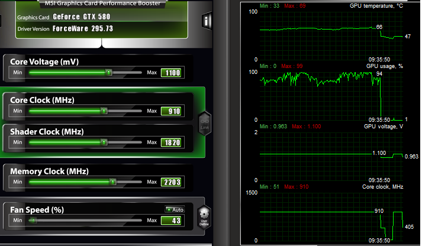Open the fan User Define settings
The width and height of the screenshot is (422, 246).
pos(204,218)
